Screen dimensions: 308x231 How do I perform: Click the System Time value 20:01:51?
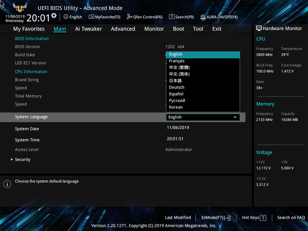click(x=175, y=139)
